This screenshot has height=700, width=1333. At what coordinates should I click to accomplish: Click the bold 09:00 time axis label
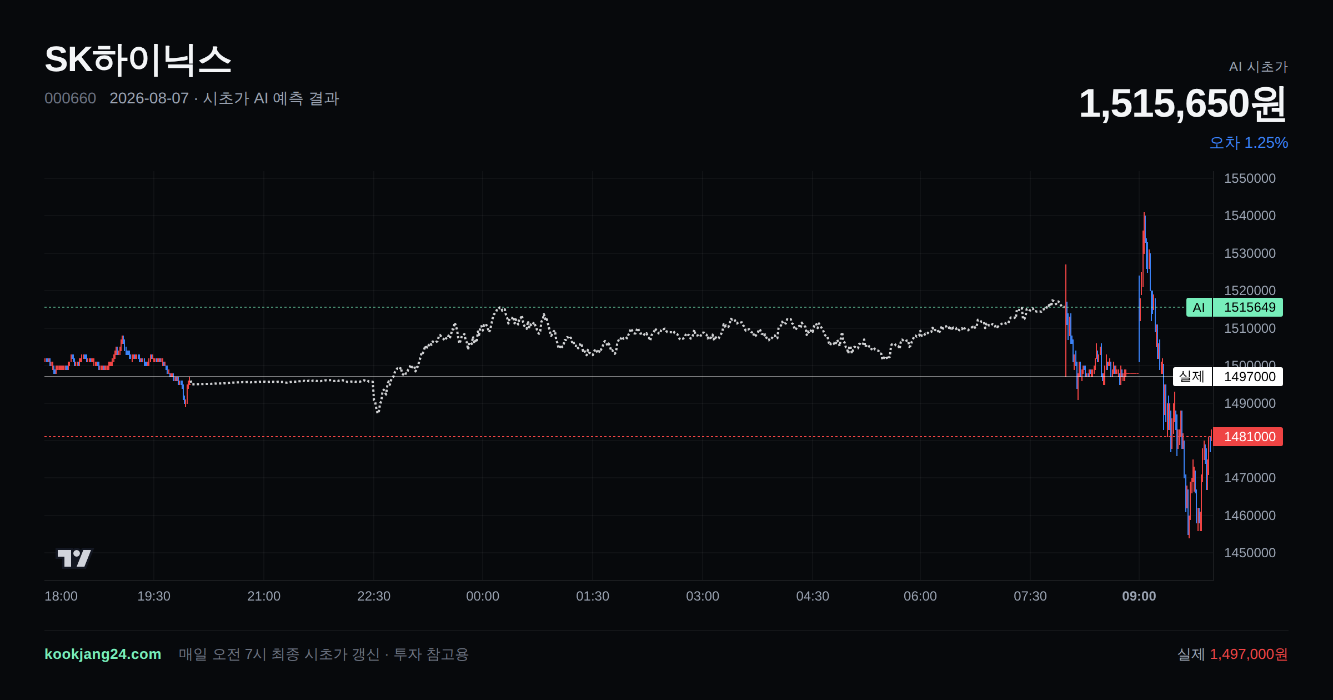coord(1139,596)
